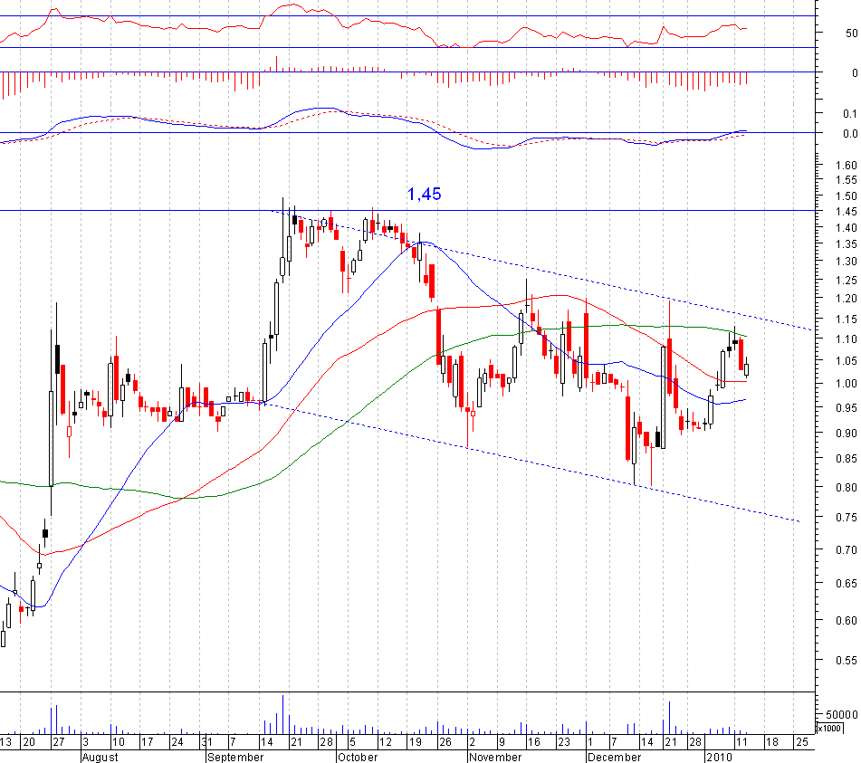Click the 0.1 label on the indicator scale
This screenshot has height=763, width=861.
850,114
